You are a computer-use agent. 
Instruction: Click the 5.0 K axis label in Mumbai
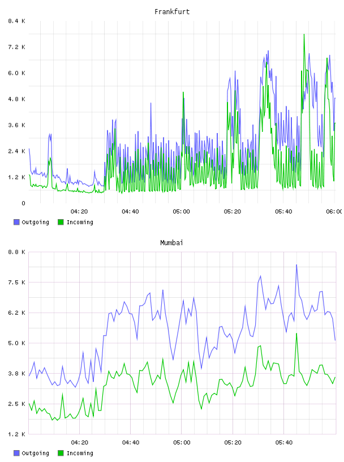(x=16, y=343)
